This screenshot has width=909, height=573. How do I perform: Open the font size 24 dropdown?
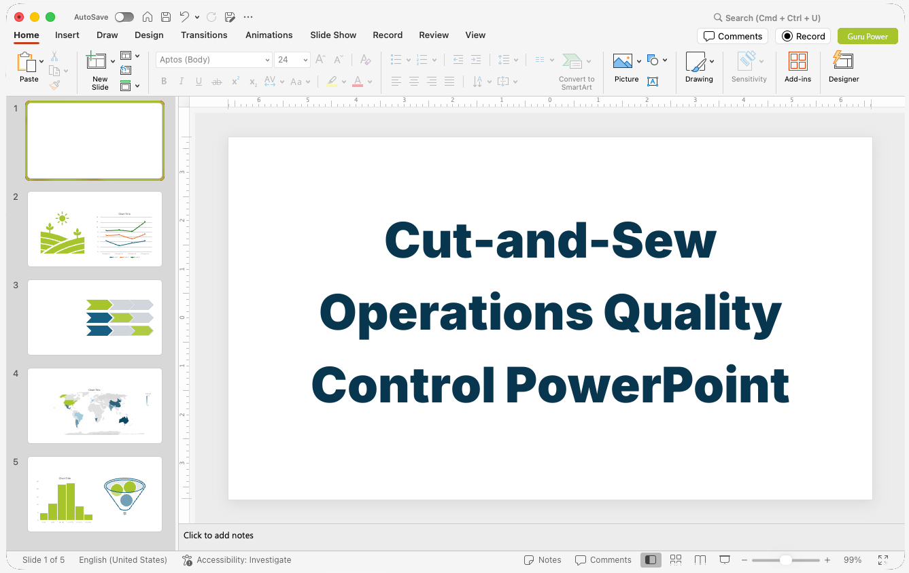(305, 60)
